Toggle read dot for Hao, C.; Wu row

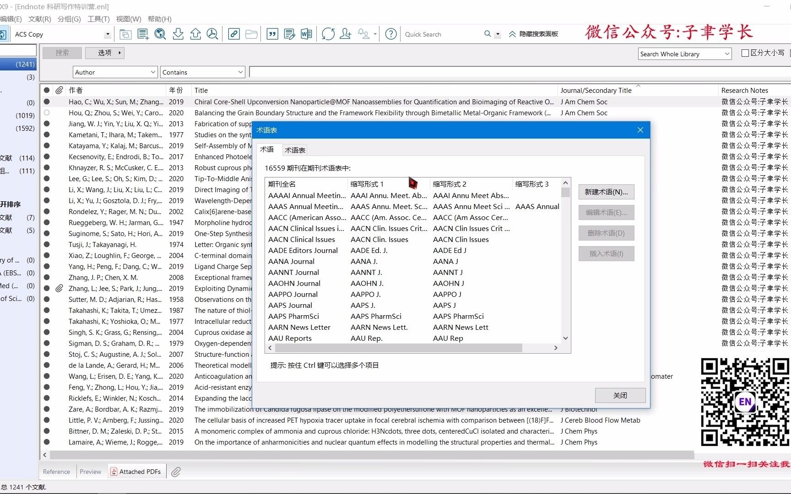47,102
